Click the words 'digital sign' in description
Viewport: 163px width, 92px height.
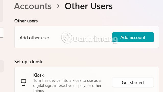(43, 86)
